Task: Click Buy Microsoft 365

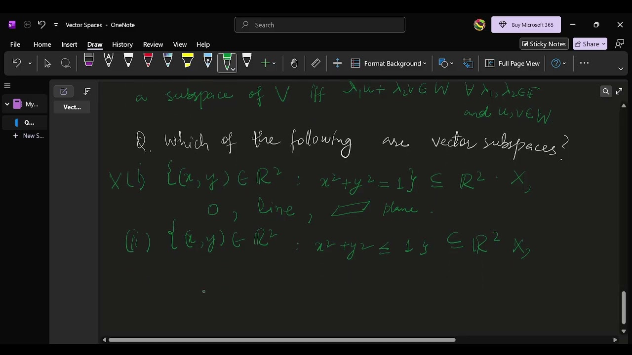Action: click(526, 25)
